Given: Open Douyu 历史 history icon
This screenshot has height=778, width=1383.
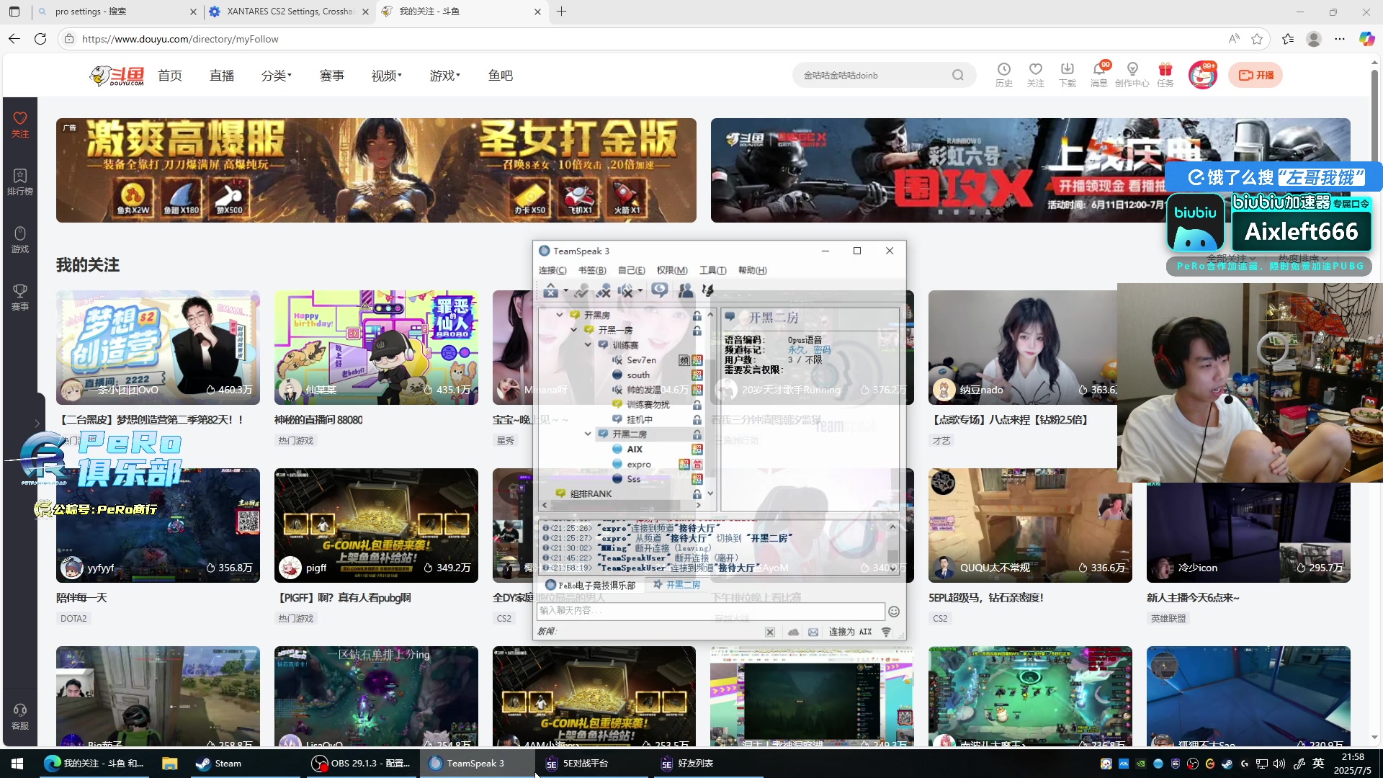Looking at the screenshot, I should [x=1003, y=74].
